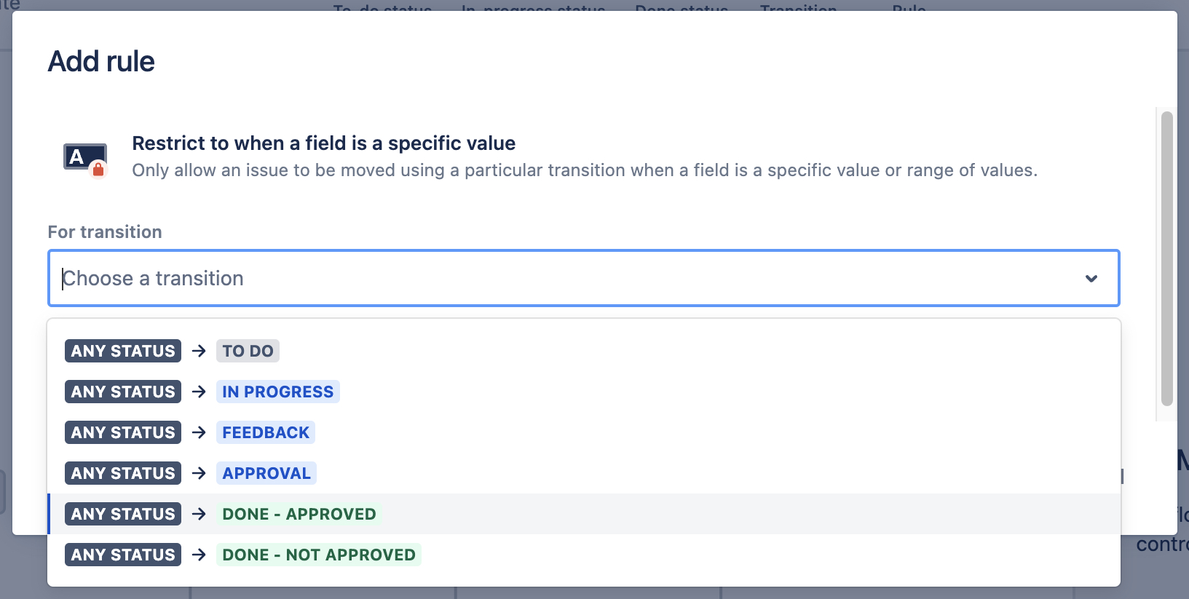
Task: Click the arrow icon before APPROVAL
Action: [x=199, y=473]
